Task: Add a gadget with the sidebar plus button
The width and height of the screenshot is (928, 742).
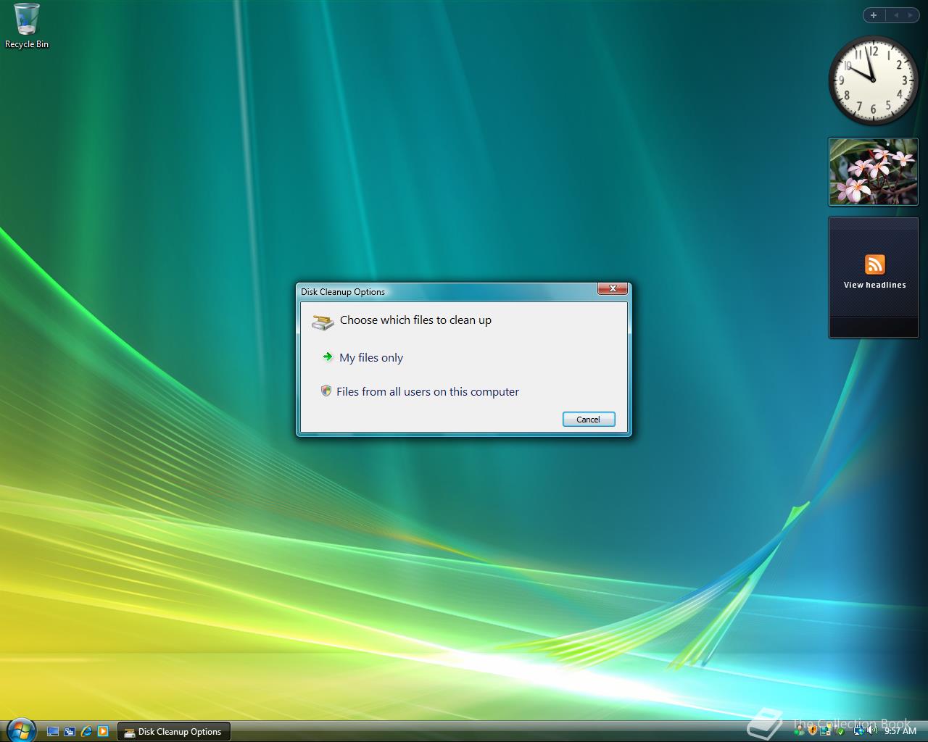Action: pyautogui.click(x=874, y=15)
